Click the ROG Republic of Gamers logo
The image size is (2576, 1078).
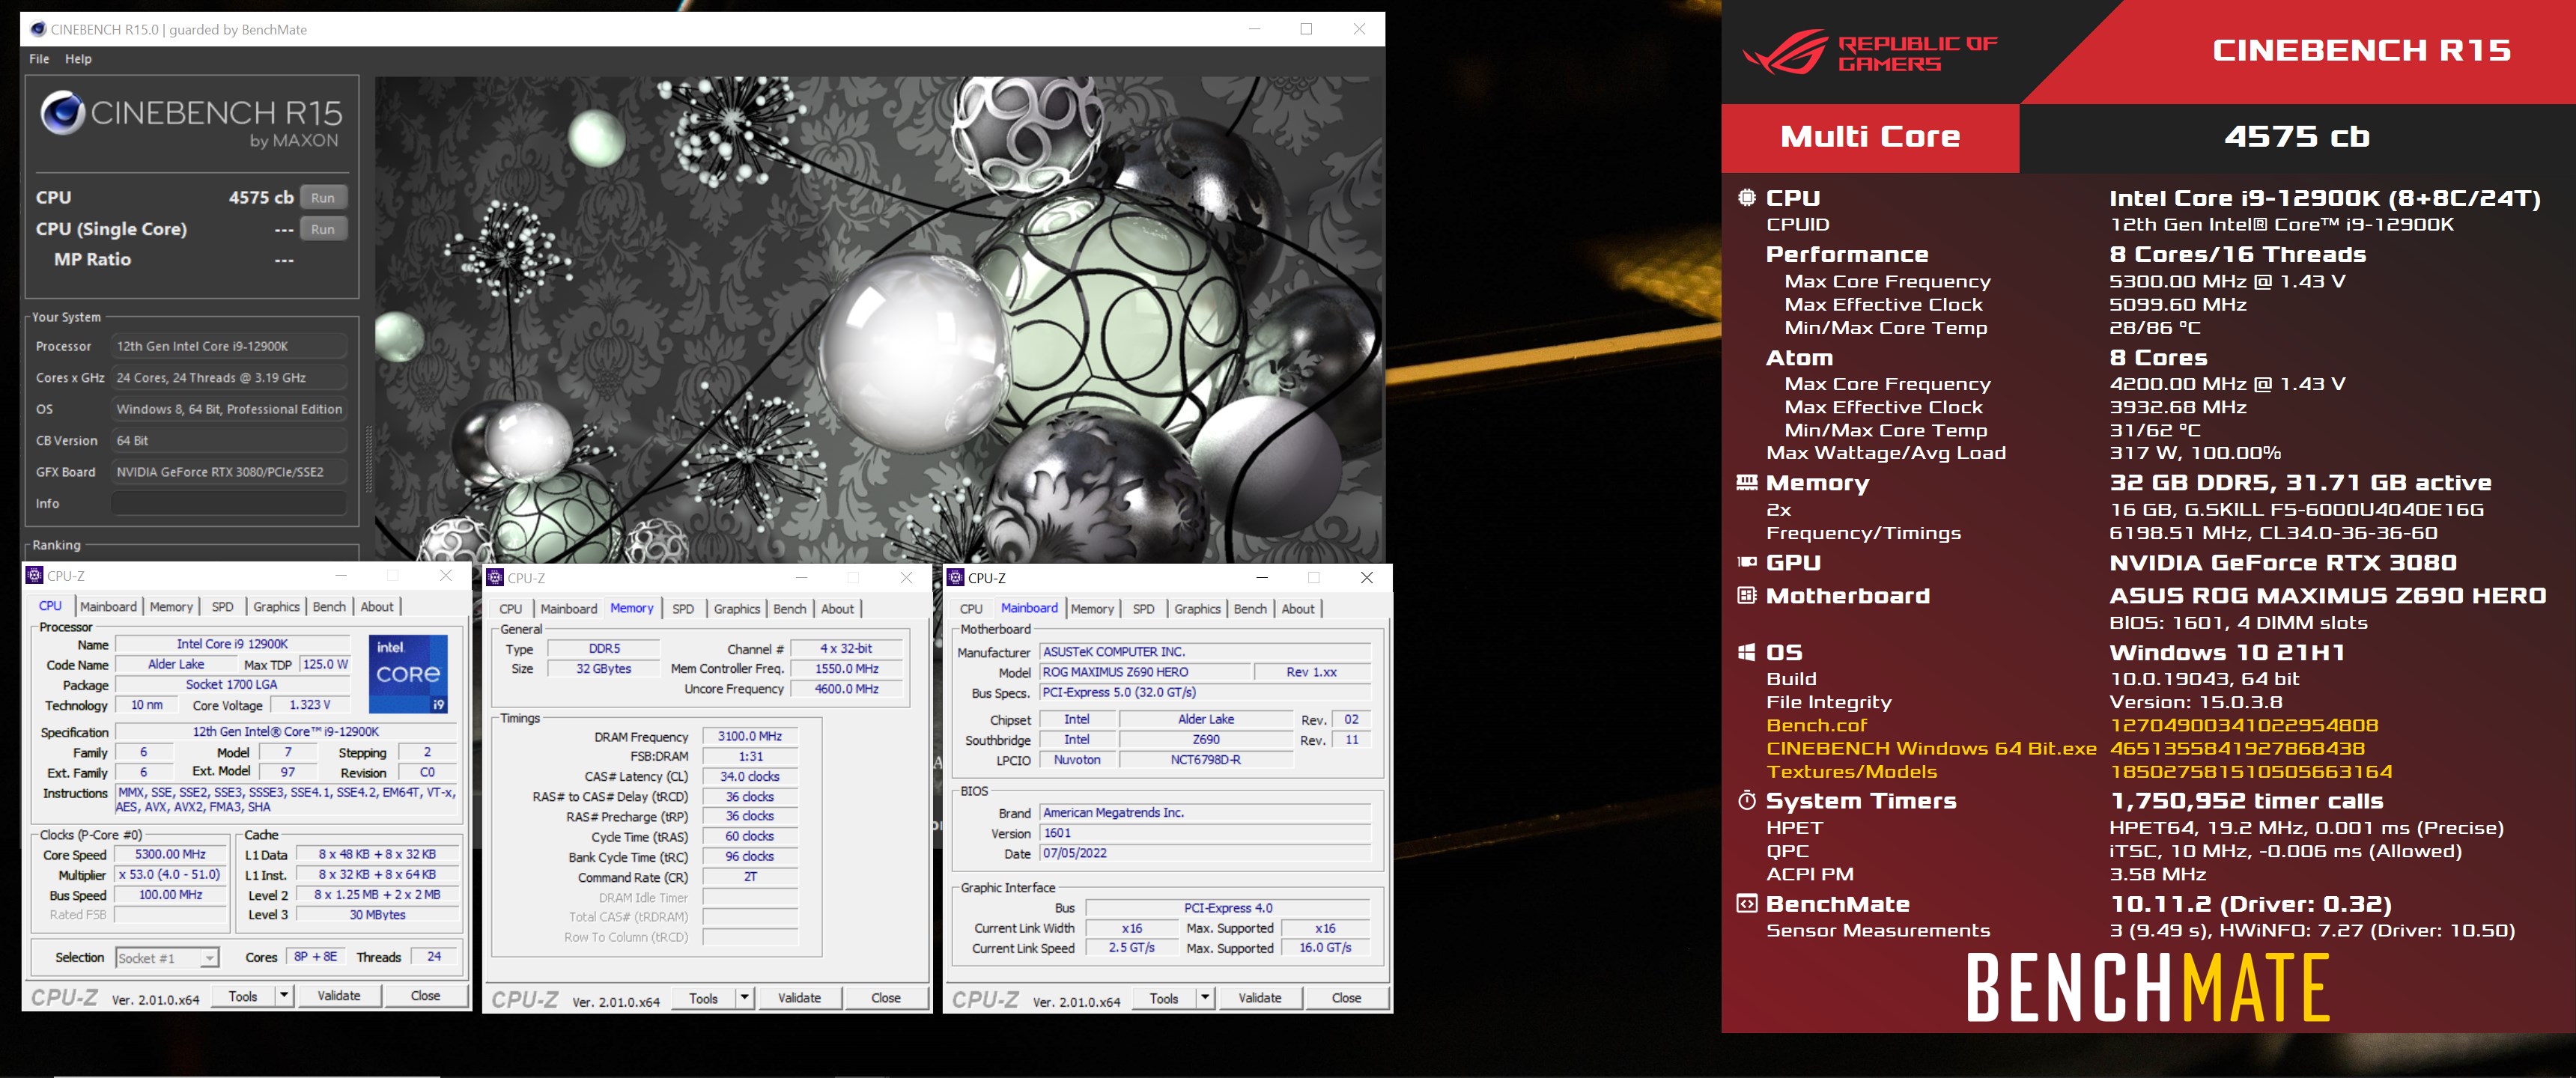click(1870, 52)
